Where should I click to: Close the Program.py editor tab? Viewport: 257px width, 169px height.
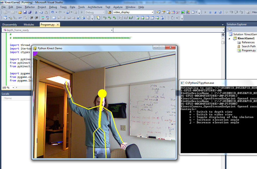[x=58, y=25]
